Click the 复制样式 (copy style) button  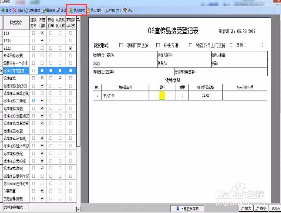coord(32,10)
